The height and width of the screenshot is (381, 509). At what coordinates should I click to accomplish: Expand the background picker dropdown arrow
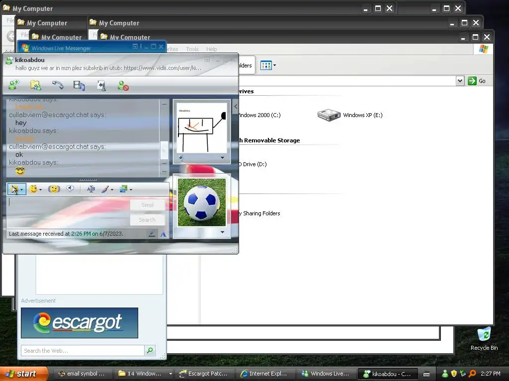click(x=131, y=189)
